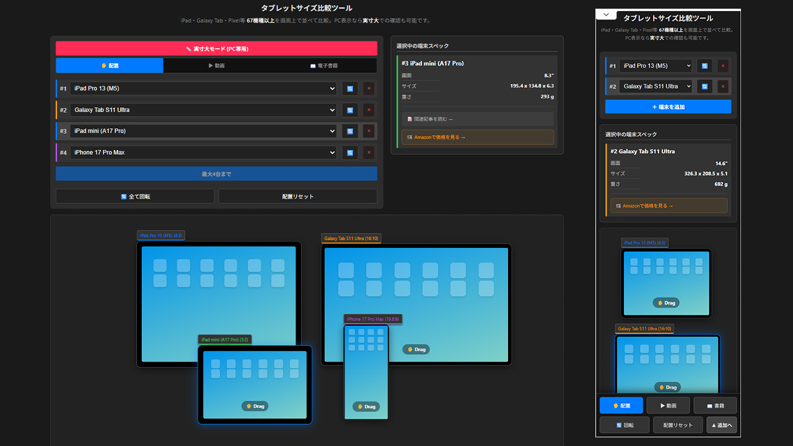Switch to the 電子書籍 tab

pos(323,66)
